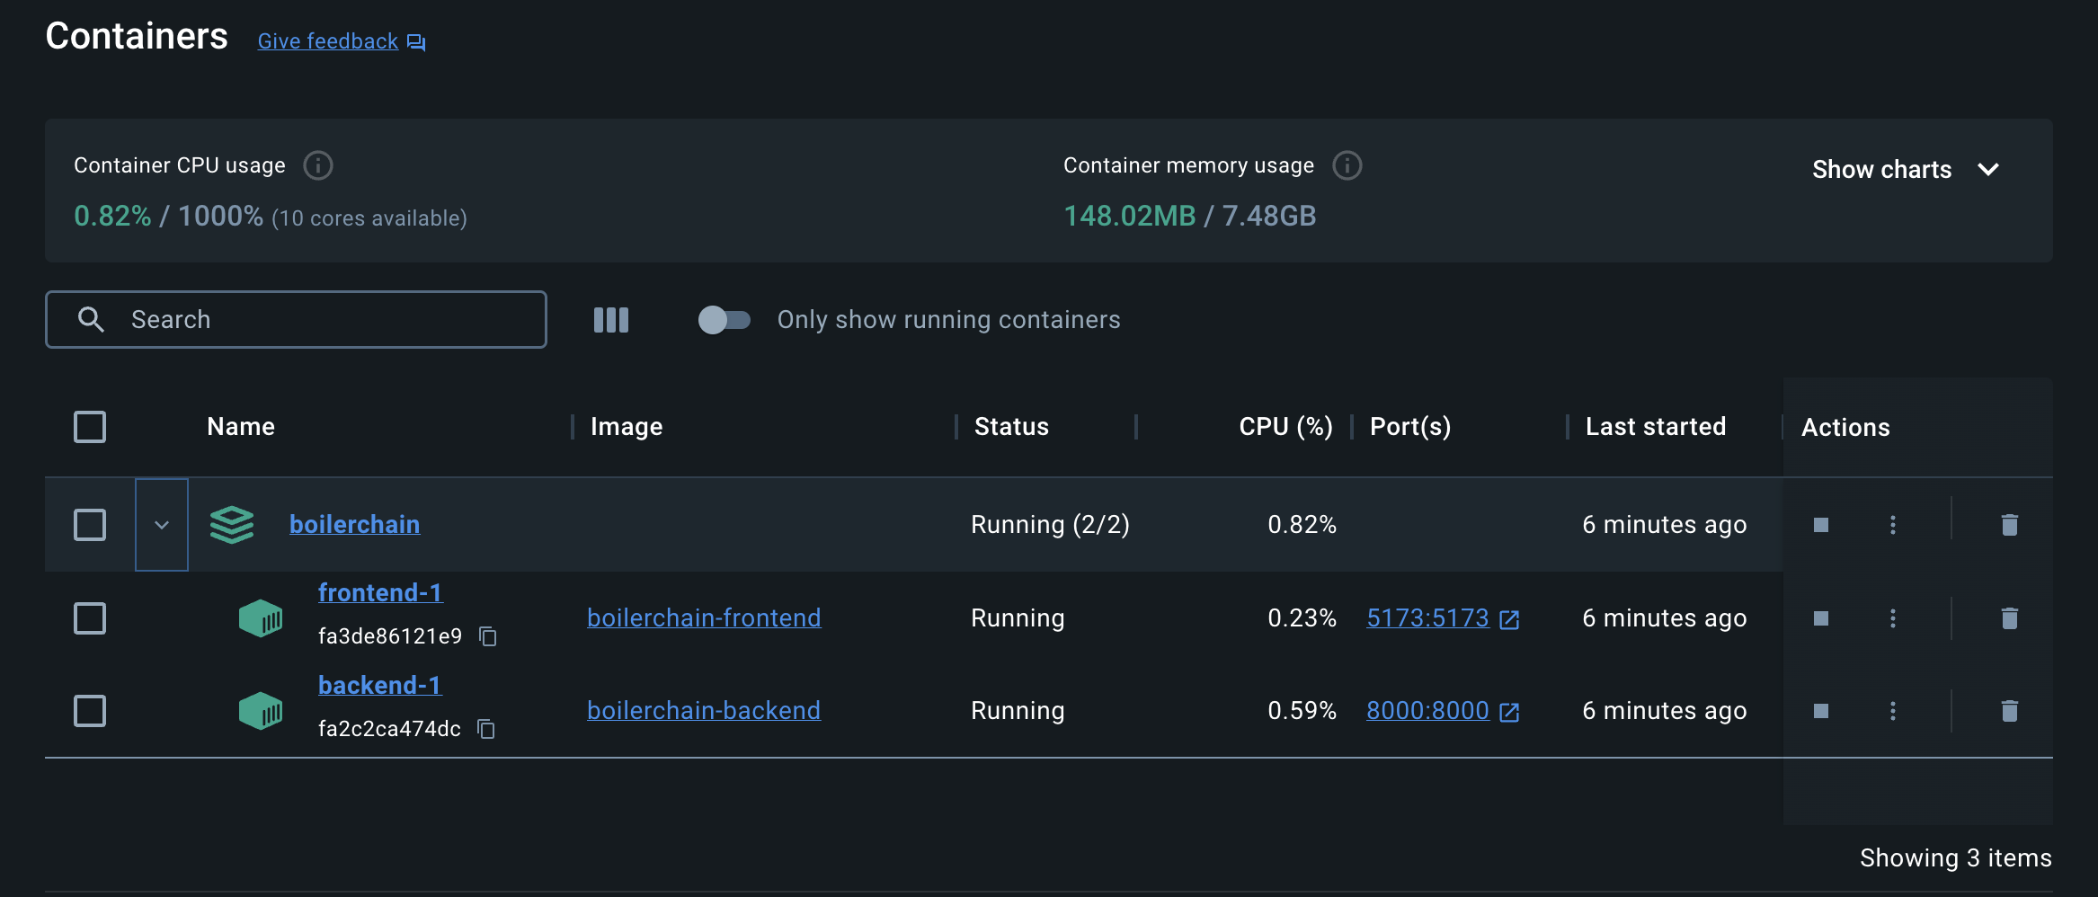Stop the frontend-1 container
This screenshot has height=897, width=2098.
tap(1821, 618)
